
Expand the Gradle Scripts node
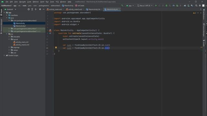coord(4,55)
